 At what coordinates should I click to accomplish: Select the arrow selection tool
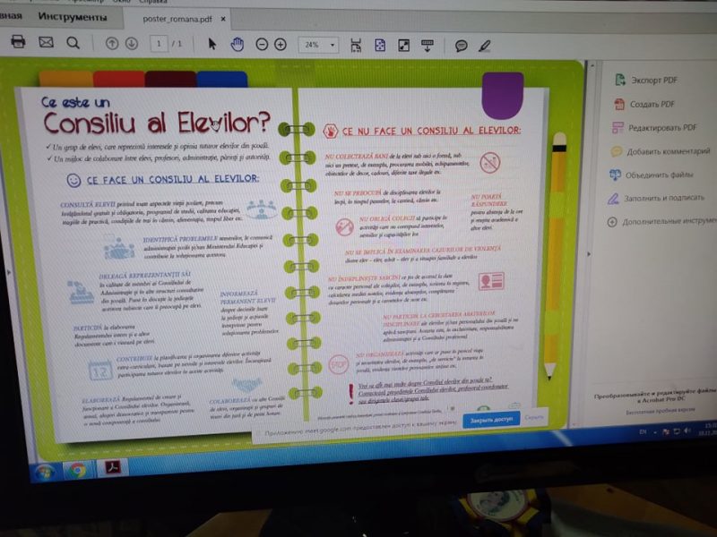point(212,44)
